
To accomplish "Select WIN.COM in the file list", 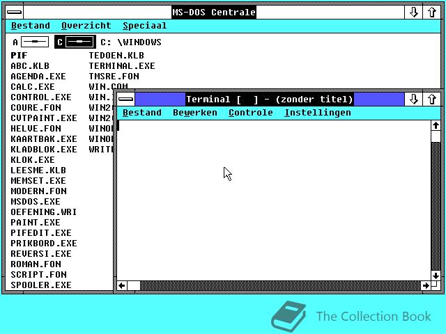I will point(108,86).
